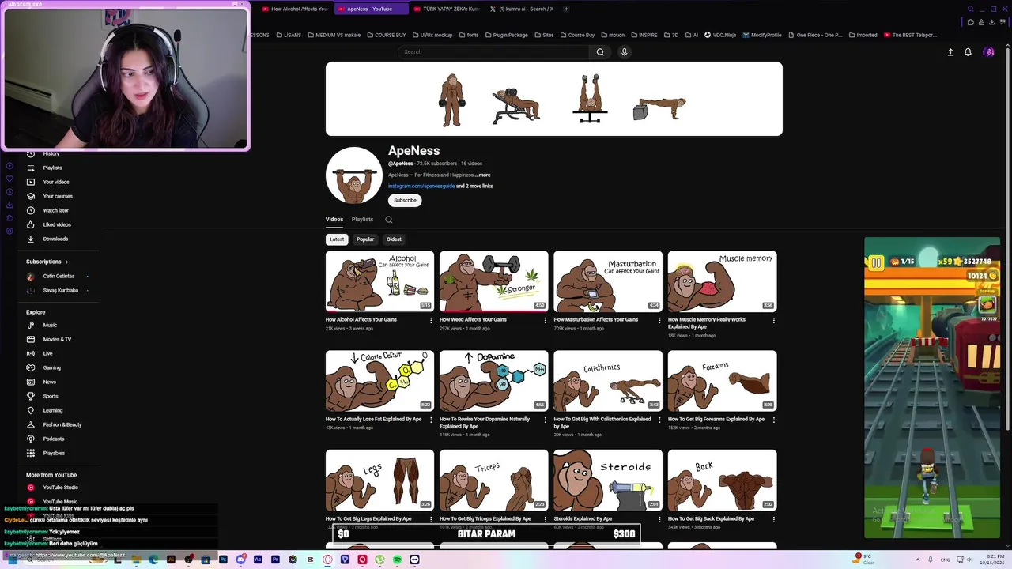Open options for How Alcohol Affects Your Gains
The image size is (1012, 569).
(x=431, y=320)
